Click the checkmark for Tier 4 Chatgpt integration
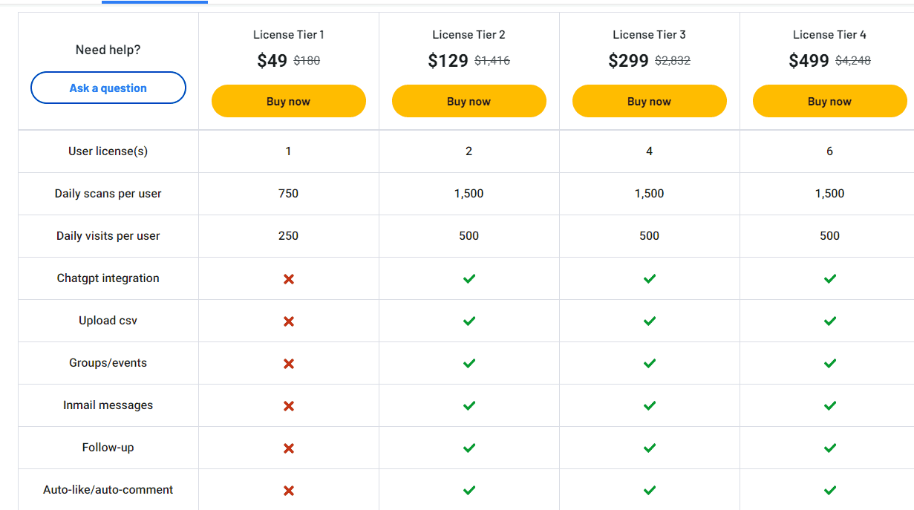Image resolution: width=914 pixels, height=510 pixels. click(829, 278)
